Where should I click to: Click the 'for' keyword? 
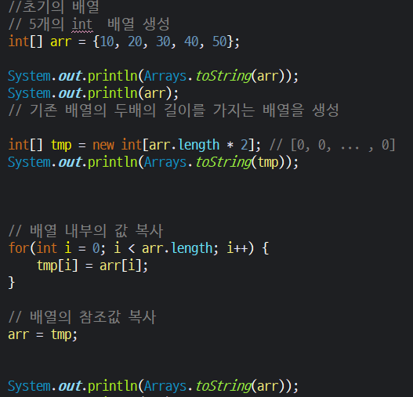pyautogui.click(x=19, y=248)
